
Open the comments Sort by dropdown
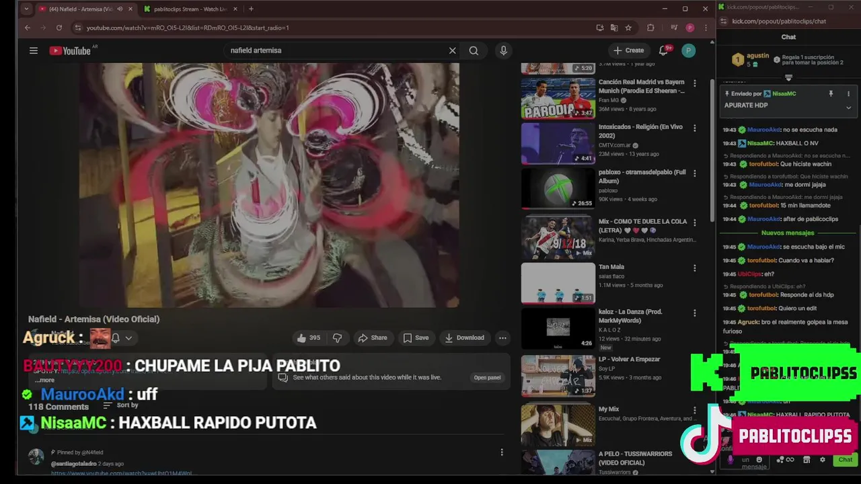pyautogui.click(x=120, y=405)
